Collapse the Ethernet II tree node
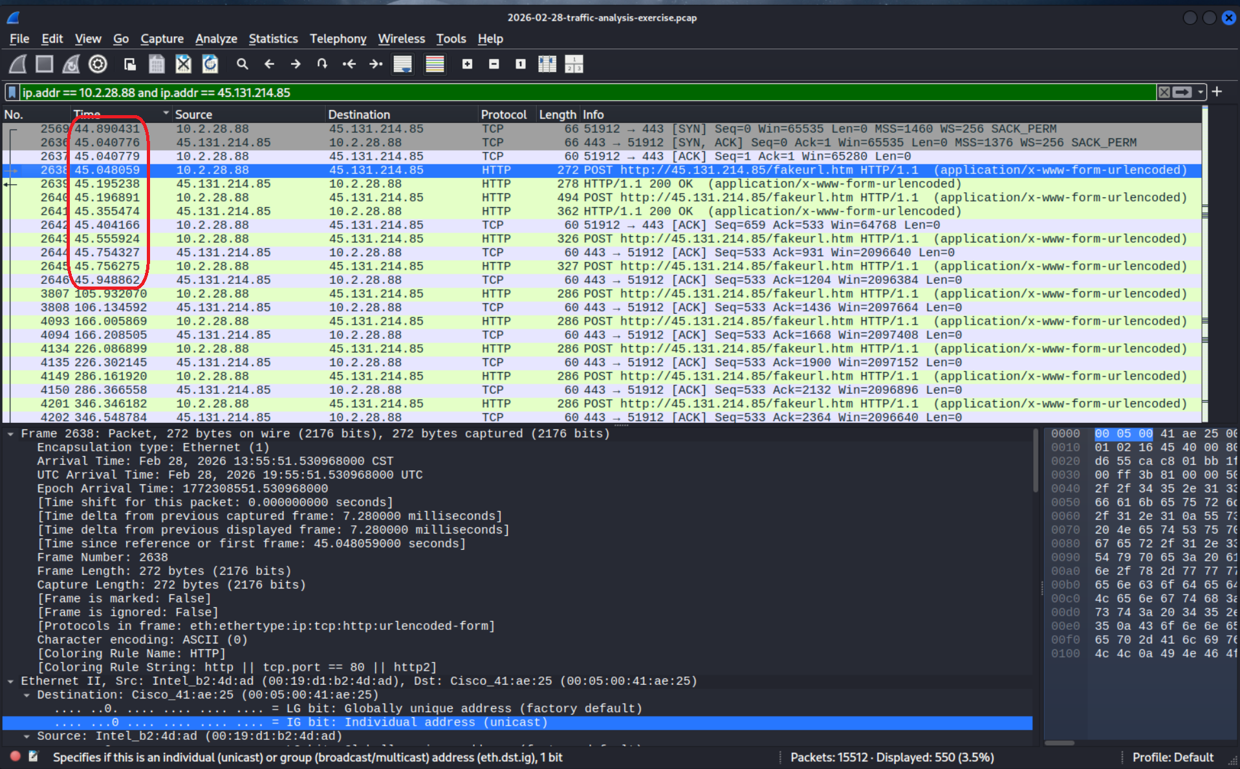 coord(11,682)
